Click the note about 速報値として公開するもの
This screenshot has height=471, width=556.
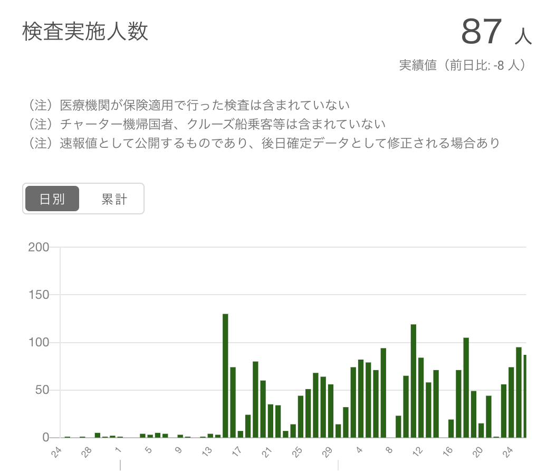click(x=264, y=143)
